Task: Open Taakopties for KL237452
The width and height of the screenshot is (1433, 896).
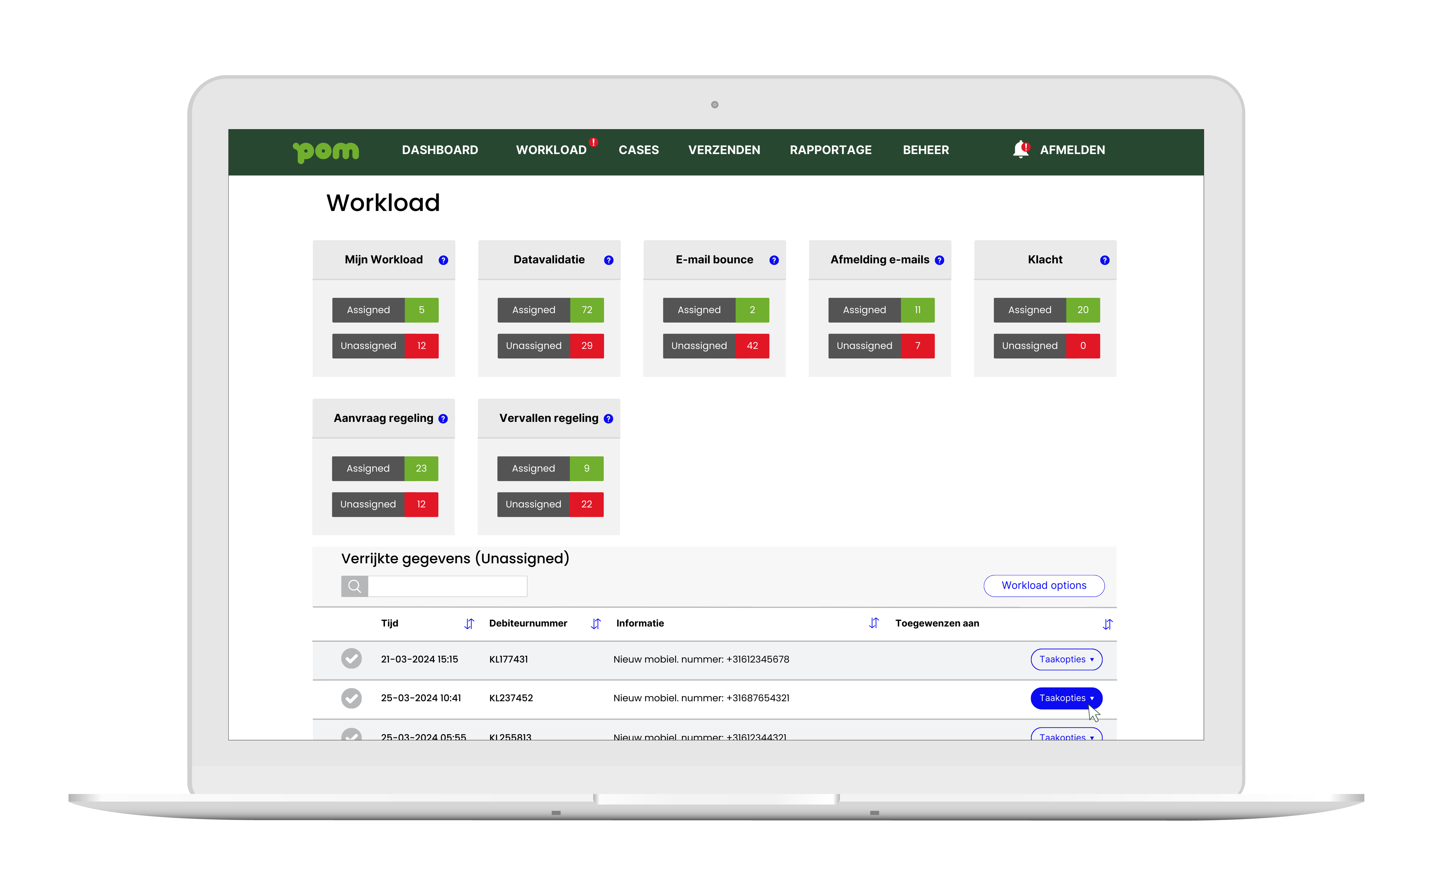Action: (1066, 698)
